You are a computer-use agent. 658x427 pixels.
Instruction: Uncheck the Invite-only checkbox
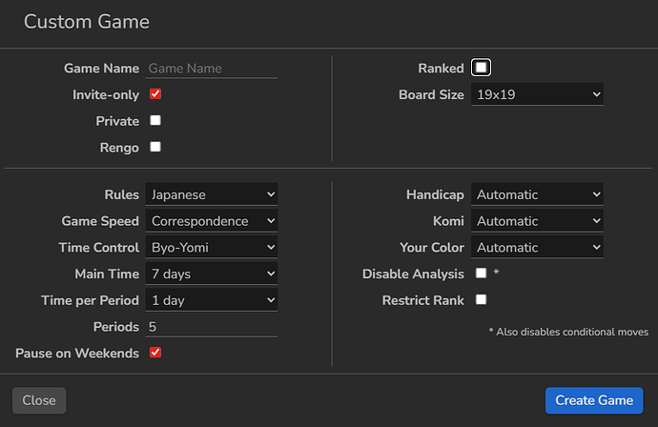(155, 94)
